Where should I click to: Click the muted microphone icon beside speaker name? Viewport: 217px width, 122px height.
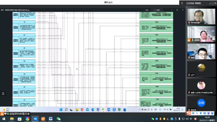[x=182, y=3]
